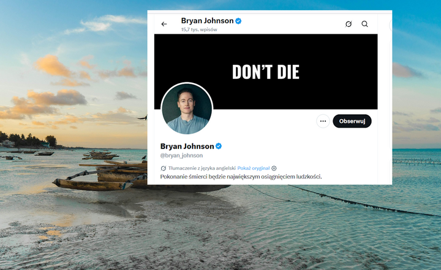The height and width of the screenshot is (270, 441).
Task: Open Bryan Johnson profile photo
Action: (x=187, y=109)
